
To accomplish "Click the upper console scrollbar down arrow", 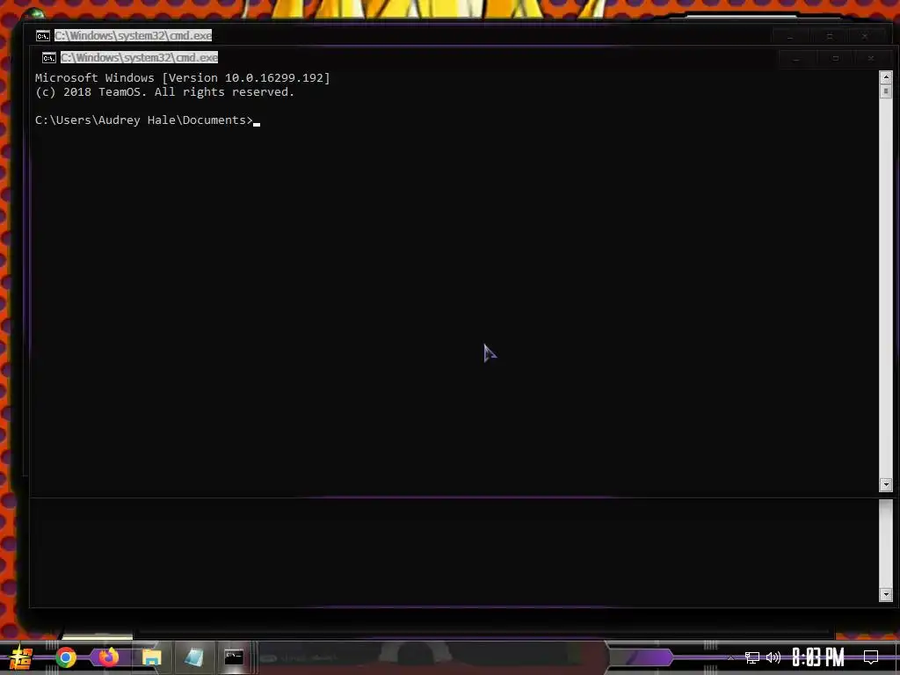I will pyautogui.click(x=886, y=485).
